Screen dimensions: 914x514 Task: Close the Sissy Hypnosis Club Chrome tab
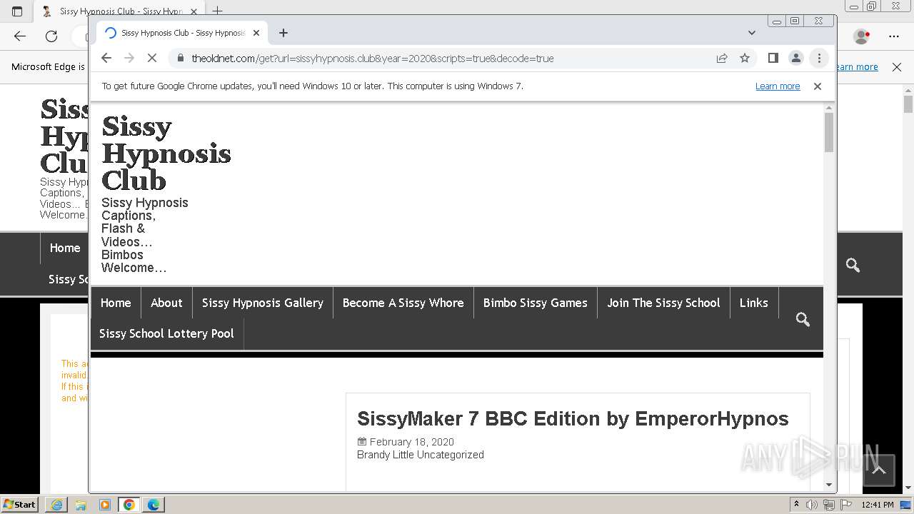point(256,33)
